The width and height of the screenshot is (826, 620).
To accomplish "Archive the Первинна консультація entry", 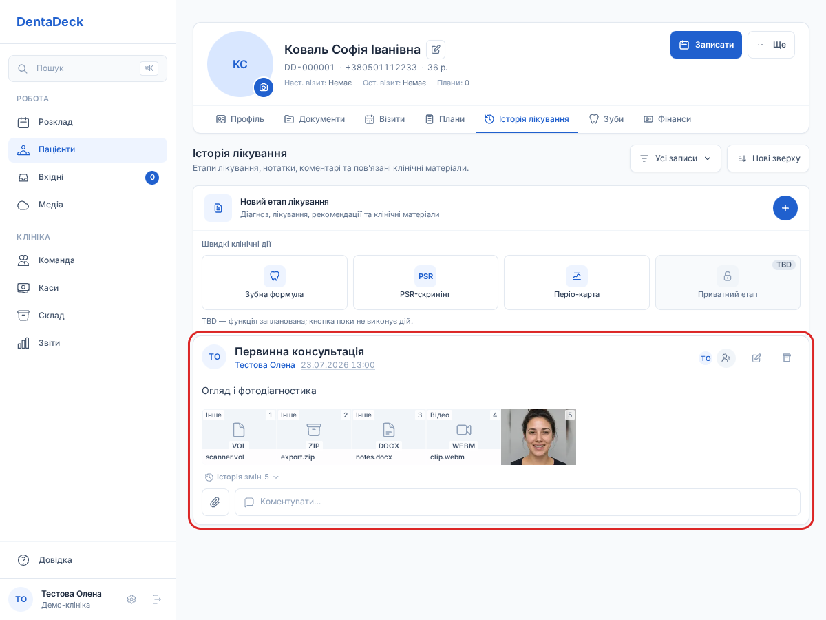I will tap(787, 358).
